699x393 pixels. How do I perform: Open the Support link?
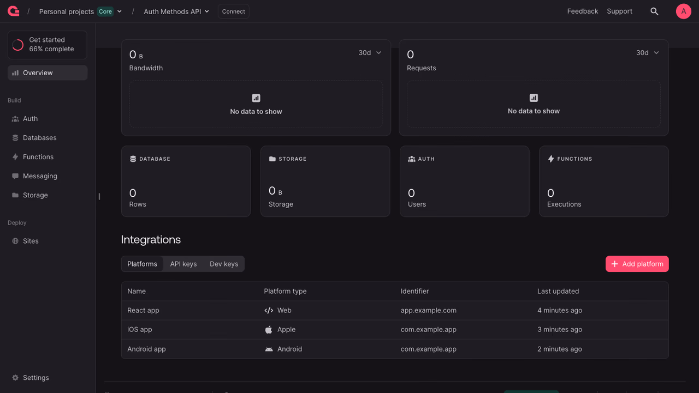[x=620, y=11]
